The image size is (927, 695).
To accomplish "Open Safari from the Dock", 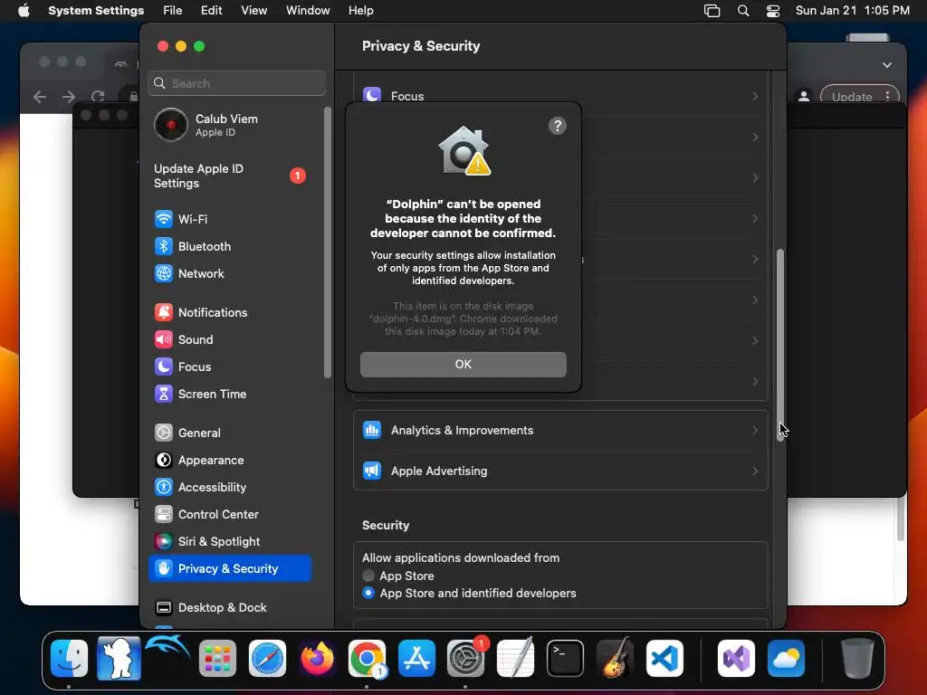I will (x=267, y=659).
